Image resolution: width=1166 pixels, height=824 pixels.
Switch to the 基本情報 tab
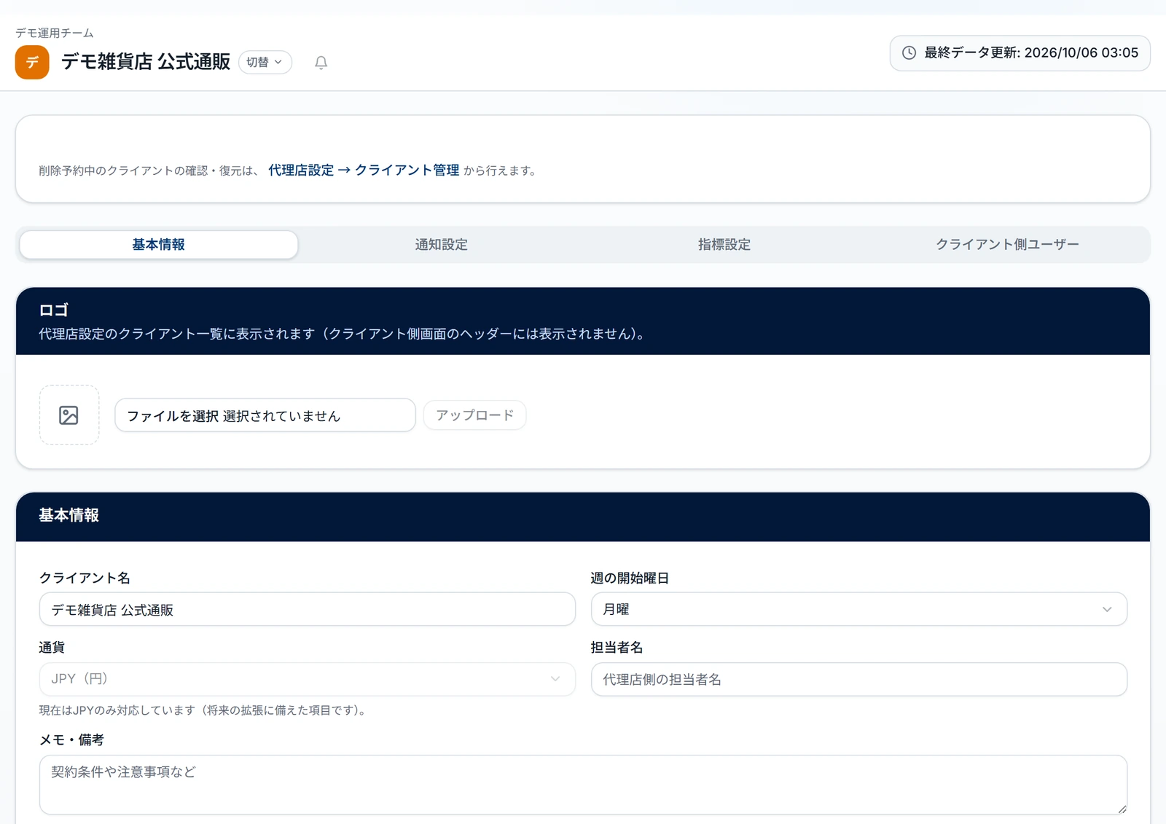click(159, 245)
